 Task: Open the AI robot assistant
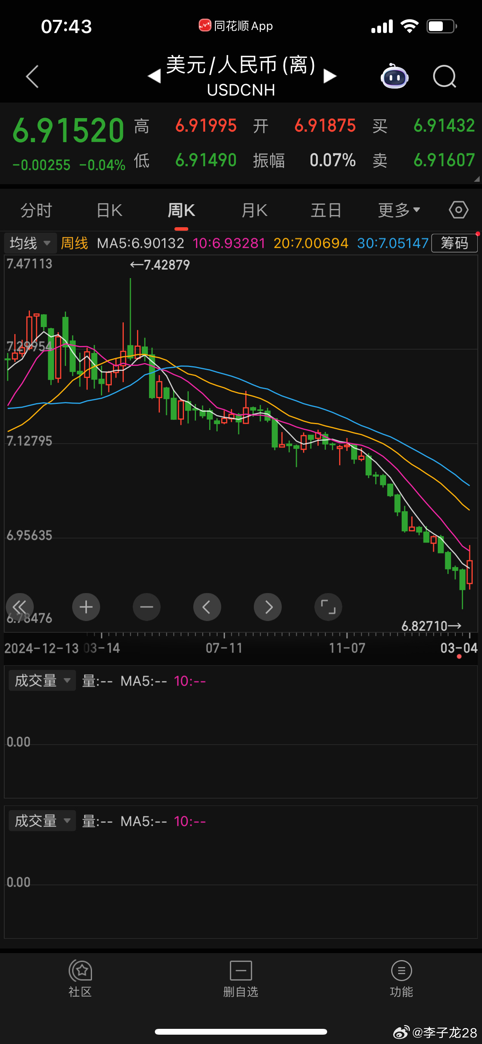[x=394, y=76]
